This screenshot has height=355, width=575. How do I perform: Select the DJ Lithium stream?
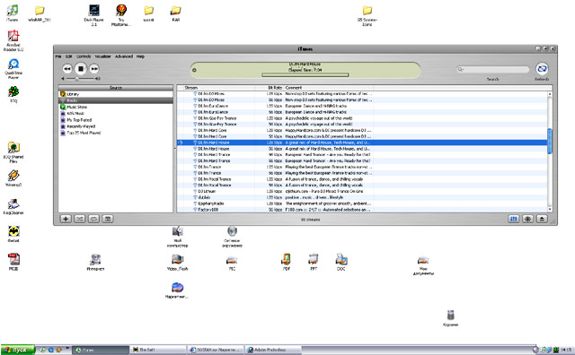point(362,191)
